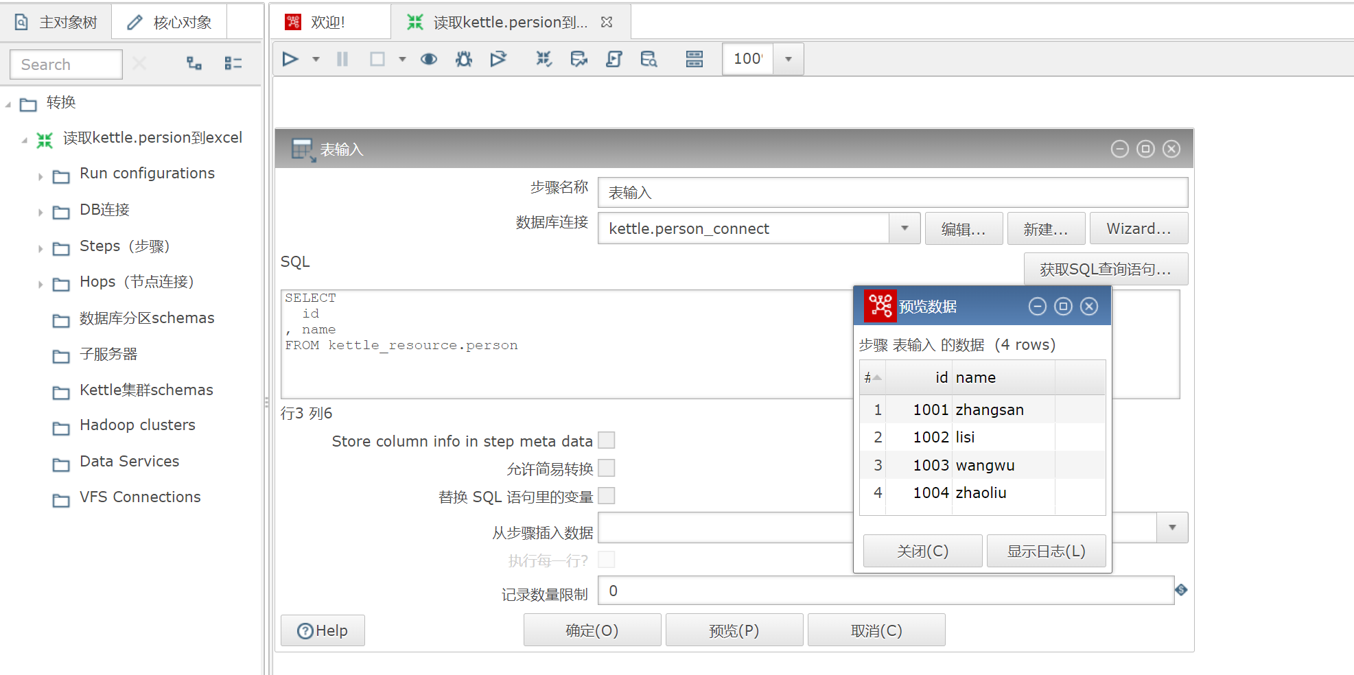Select the wangwu preview row
The width and height of the screenshot is (1354, 675).
983,465
